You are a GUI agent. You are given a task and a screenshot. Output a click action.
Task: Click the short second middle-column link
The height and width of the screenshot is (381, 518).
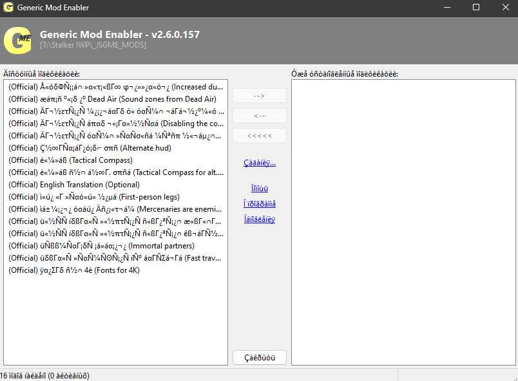[x=260, y=189]
